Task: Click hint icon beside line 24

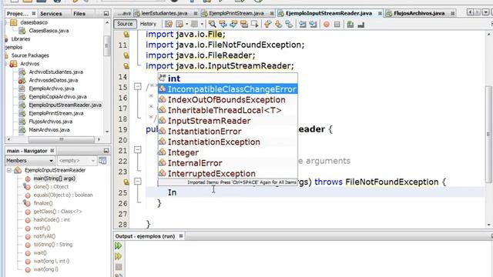Action: tap(126, 182)
